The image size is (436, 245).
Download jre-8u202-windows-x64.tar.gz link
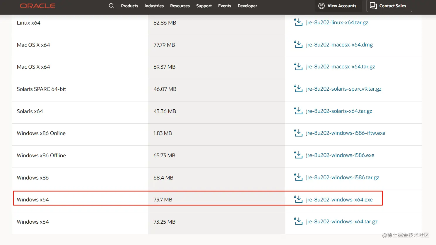342,222
